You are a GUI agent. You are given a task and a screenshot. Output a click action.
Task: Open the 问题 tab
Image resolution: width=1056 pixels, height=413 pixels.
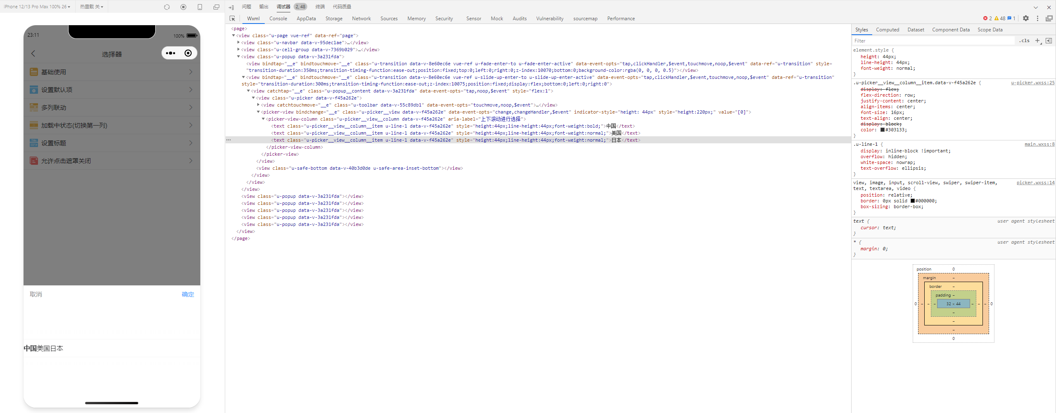click(247, 7)
